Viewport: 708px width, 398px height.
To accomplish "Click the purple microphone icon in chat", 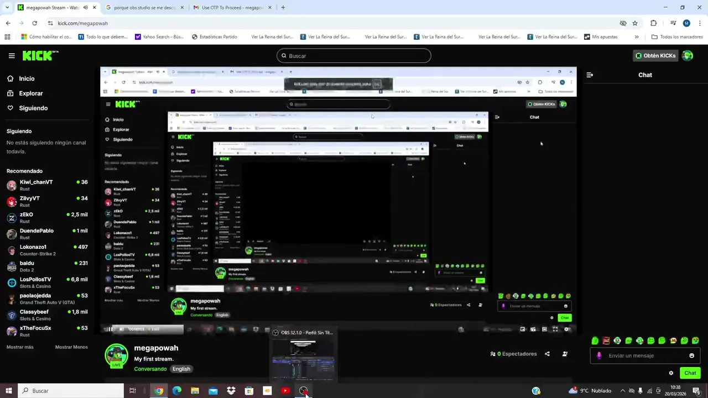I will point(599,355).
